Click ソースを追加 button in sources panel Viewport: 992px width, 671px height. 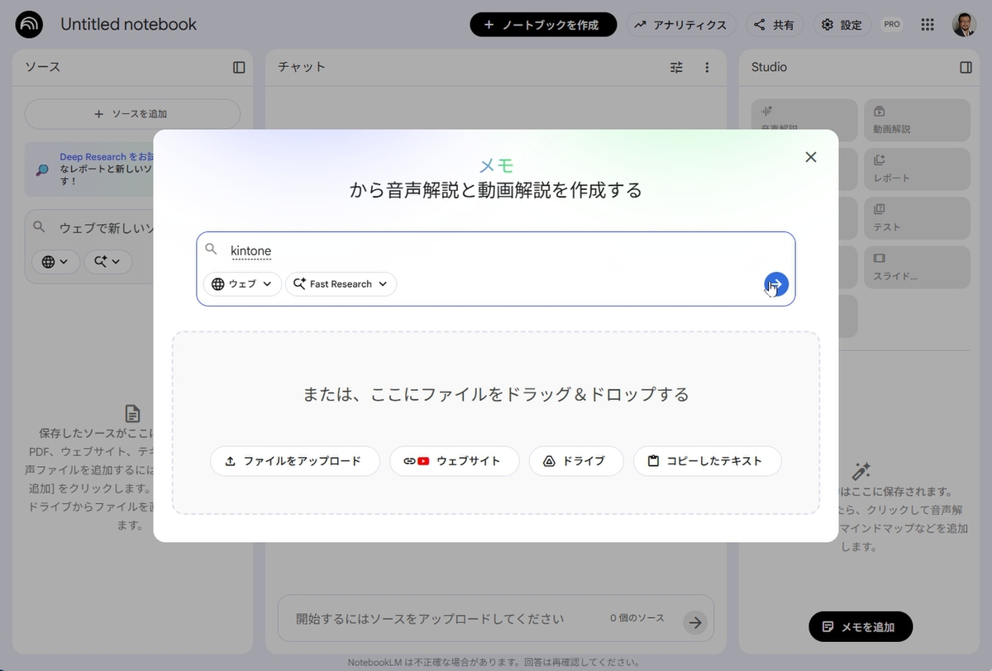pos(132,114)
